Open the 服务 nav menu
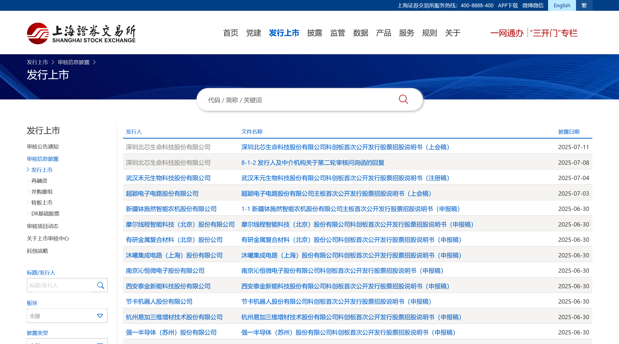 407,33
